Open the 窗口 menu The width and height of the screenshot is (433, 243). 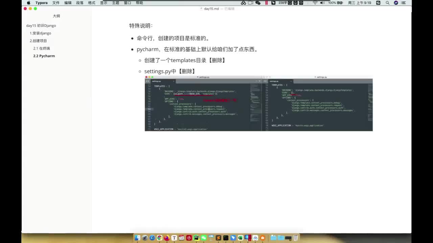click(128, 3)
